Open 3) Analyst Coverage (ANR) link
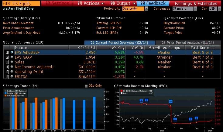This screenshot has width=223, height=132. click(x=183, y=18)
